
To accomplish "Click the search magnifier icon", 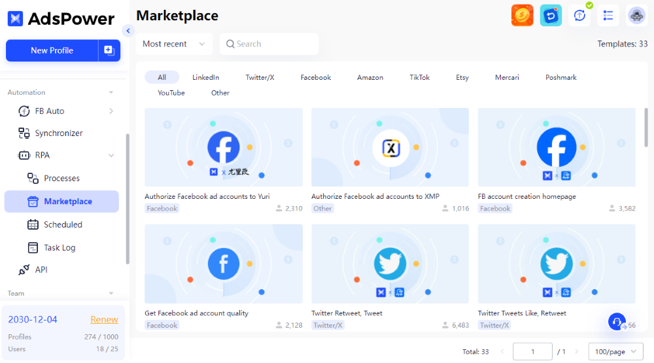I will click(230, 44).
